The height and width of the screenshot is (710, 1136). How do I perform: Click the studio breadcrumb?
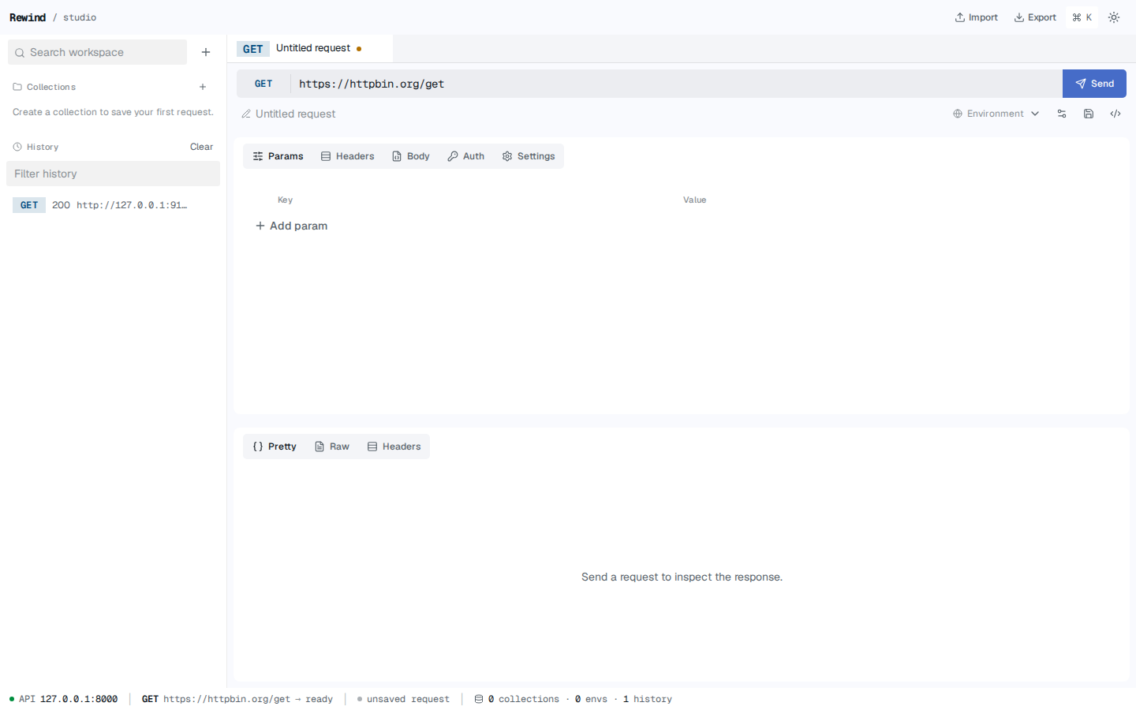(x=80, y=17)
